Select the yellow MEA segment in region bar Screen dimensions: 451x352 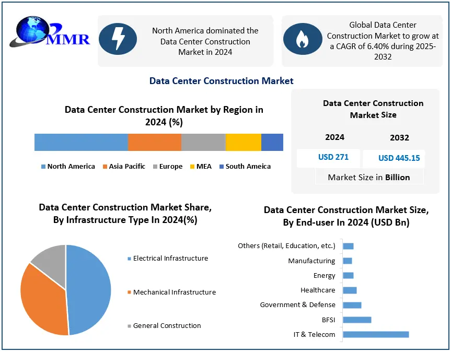click(x=243, y=142)
